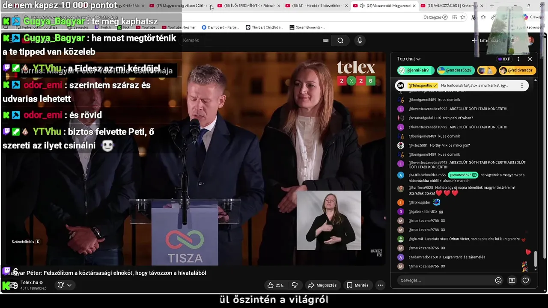Select the @jenniFair8 chat chip
The image size is (548, 308).
pyautogui.click(x=415, y=70)
